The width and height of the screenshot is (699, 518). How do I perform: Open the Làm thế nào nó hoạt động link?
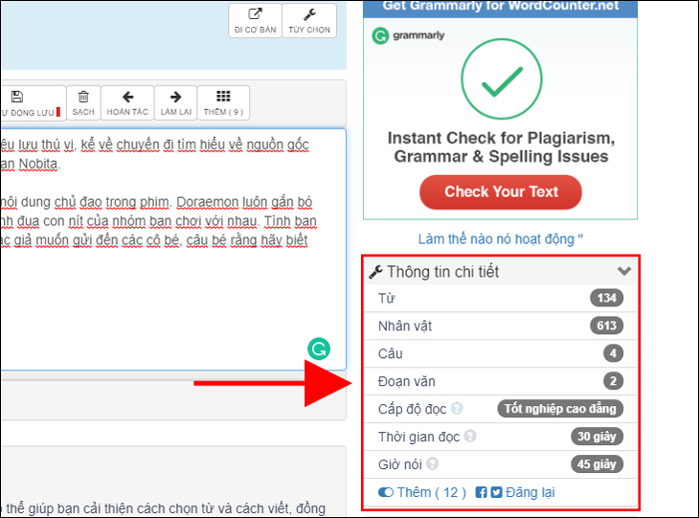click(500, 239)
